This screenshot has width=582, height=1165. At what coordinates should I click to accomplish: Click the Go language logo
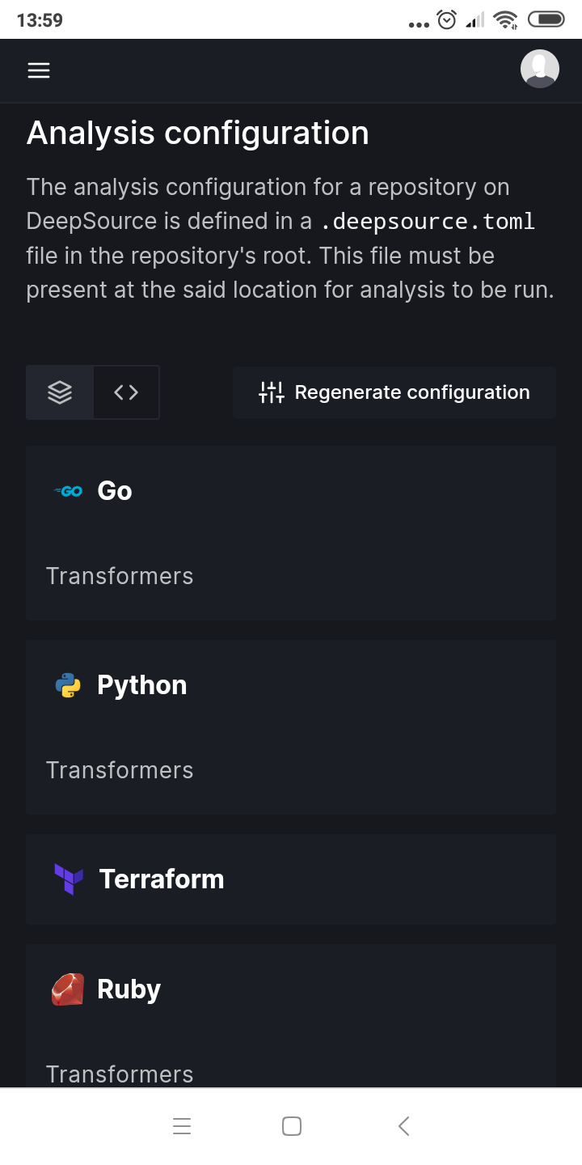[x=68, y=491]
